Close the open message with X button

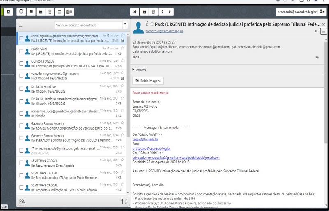click(135, 12)
